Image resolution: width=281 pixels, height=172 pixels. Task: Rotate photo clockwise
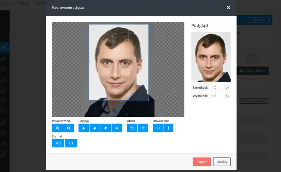[143, 128]
